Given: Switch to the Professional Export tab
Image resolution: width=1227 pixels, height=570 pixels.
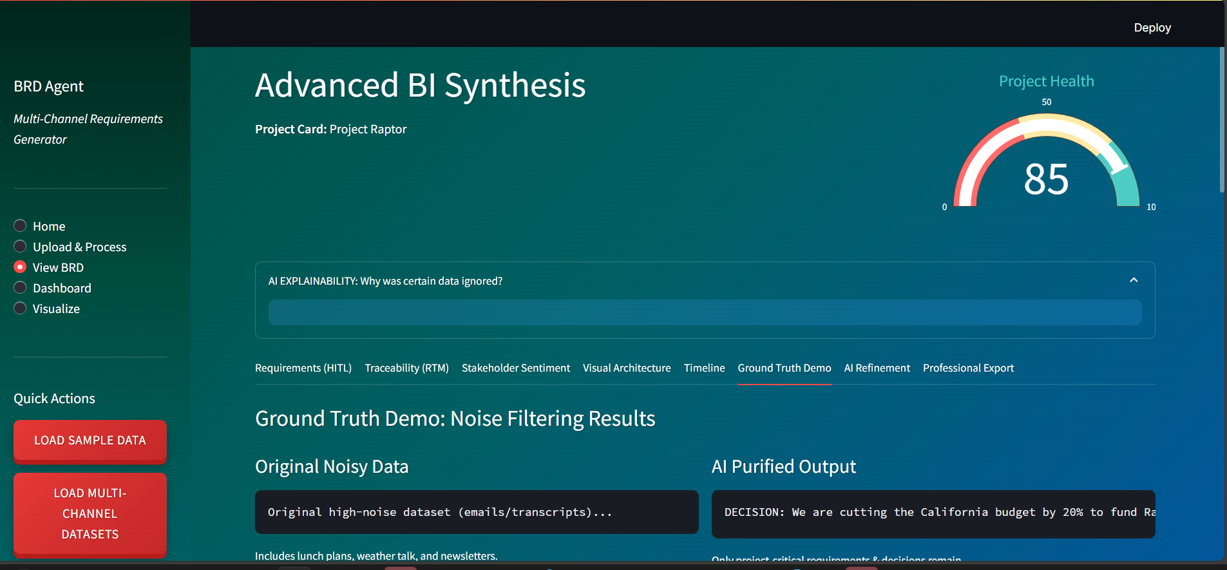Looking at the screenshot, I should pyautogui.click(x=968, y=368).
